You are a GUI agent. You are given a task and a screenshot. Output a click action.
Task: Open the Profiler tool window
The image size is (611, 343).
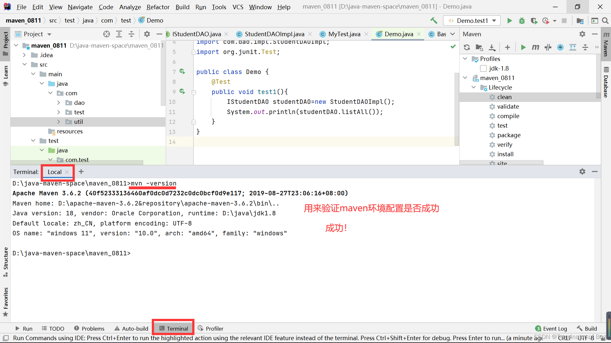210,328
